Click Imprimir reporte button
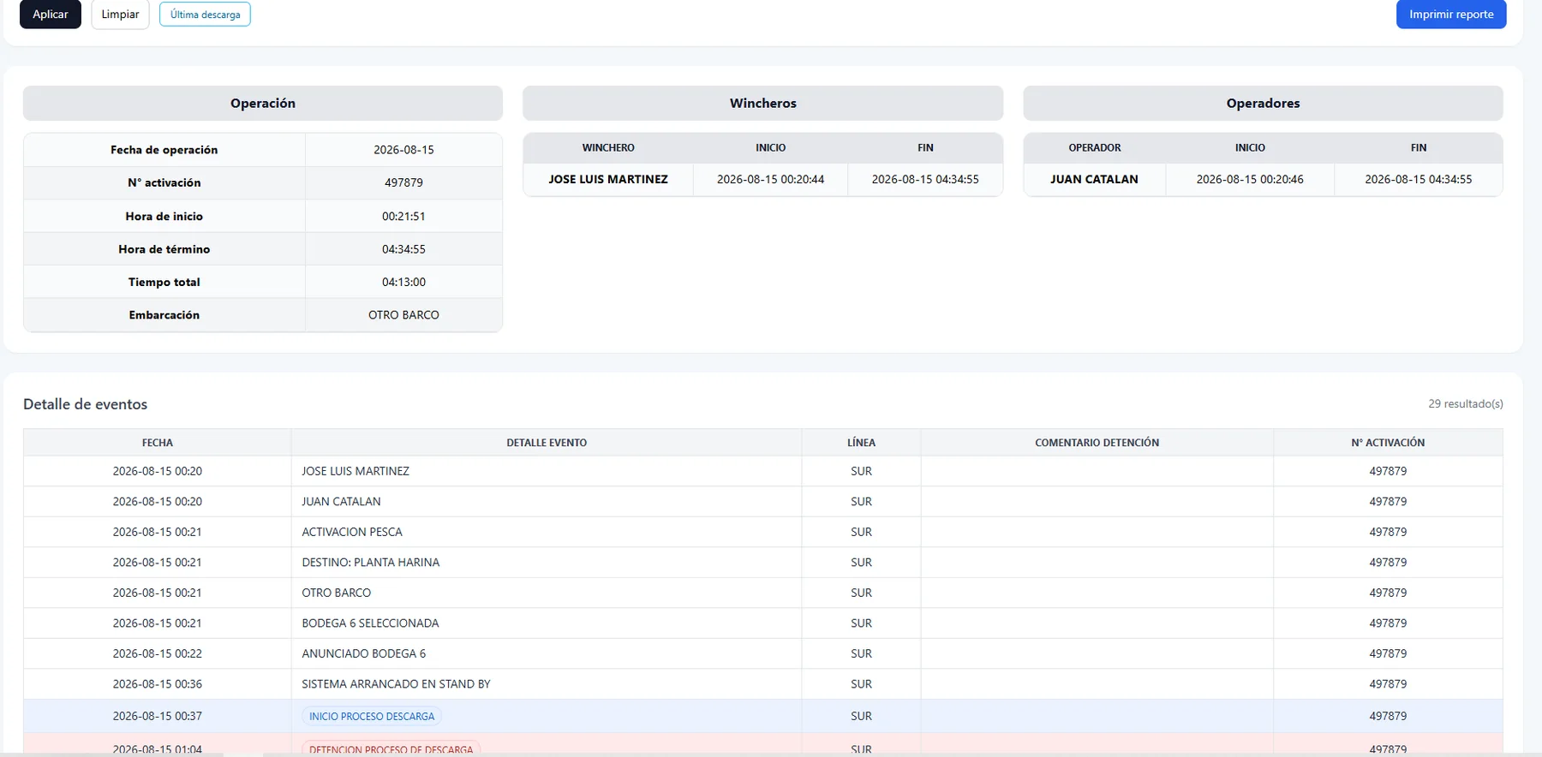 1451,15
